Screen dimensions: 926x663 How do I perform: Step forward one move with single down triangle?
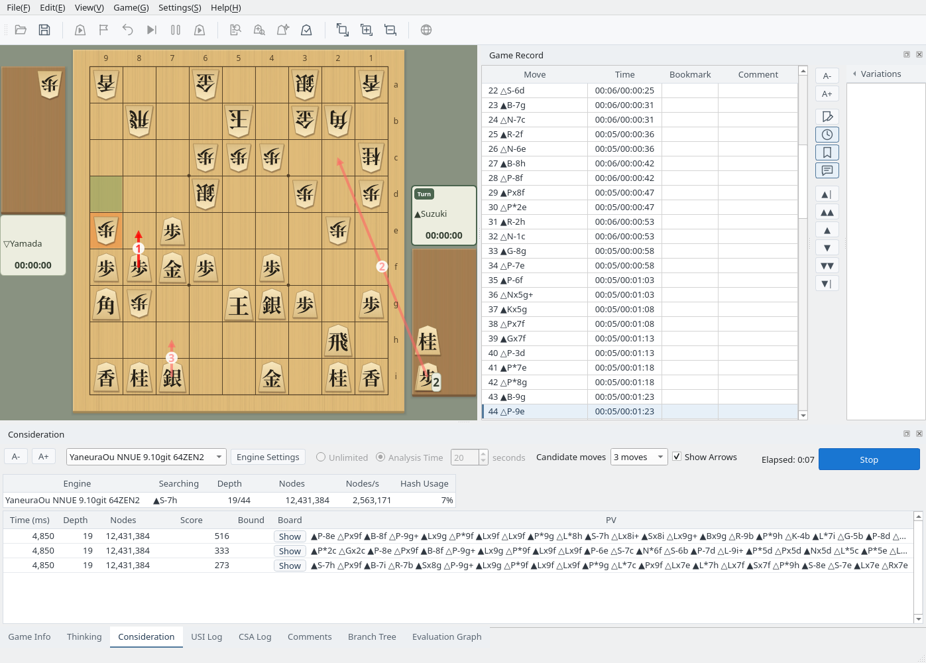click(827, 248)
